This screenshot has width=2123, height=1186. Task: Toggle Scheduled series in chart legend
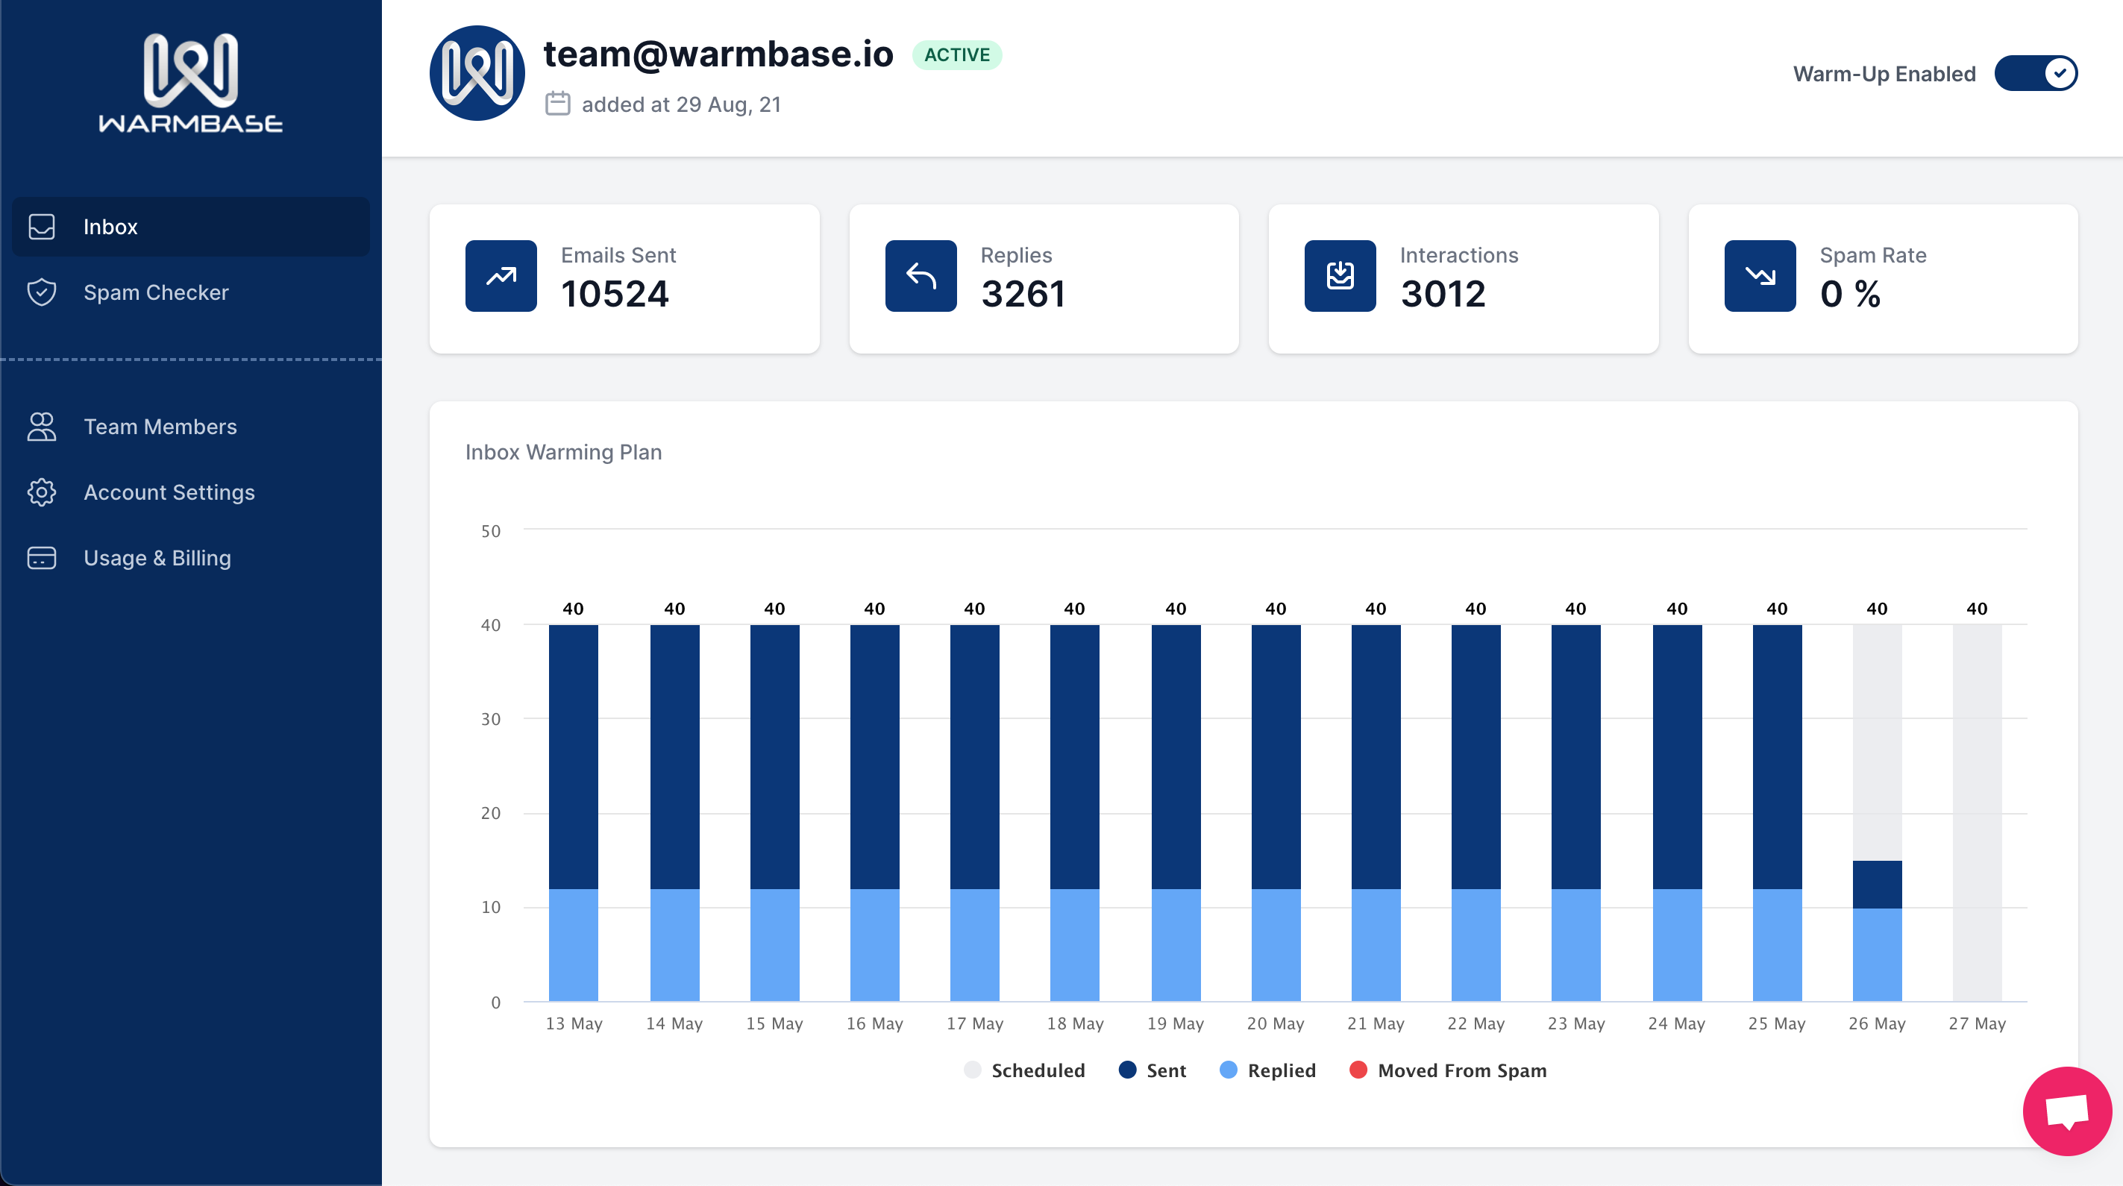click(x=1023, y=1070)
